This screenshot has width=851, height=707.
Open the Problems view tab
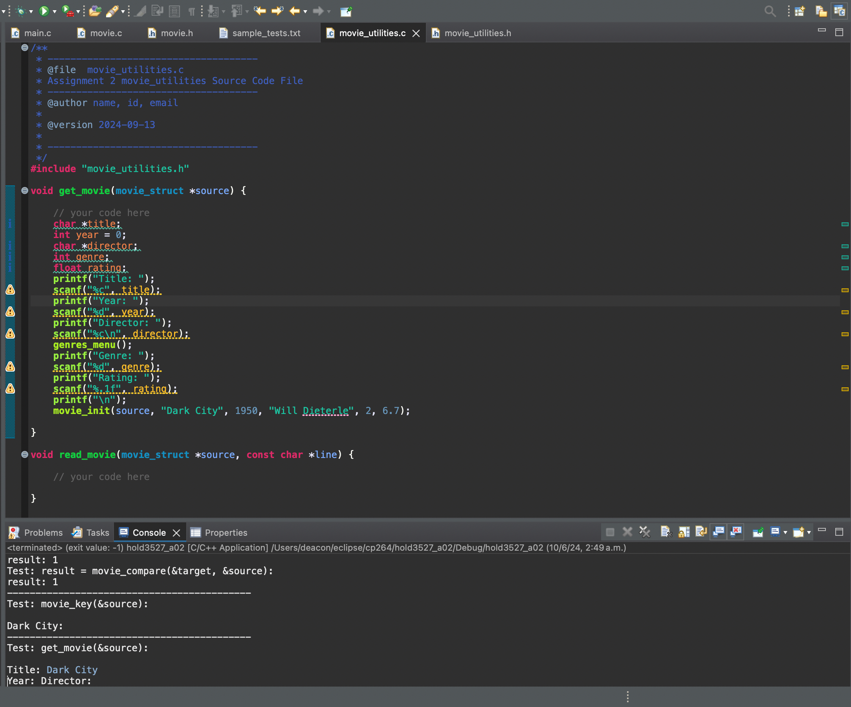pos(43,532)
